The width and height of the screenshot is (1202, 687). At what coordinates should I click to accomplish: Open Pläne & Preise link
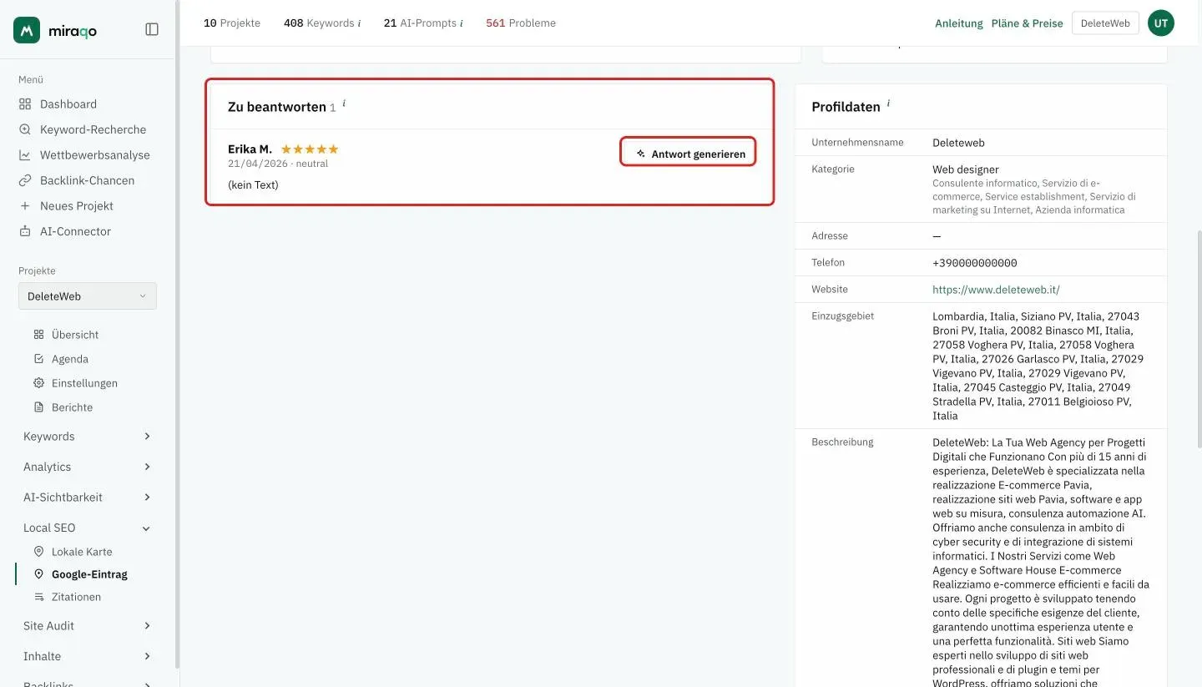click(1028, 23)
